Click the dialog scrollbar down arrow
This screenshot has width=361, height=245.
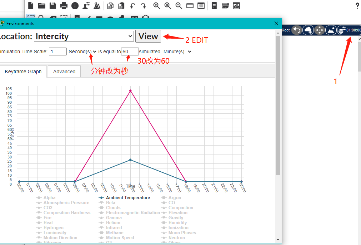point(278,240)
